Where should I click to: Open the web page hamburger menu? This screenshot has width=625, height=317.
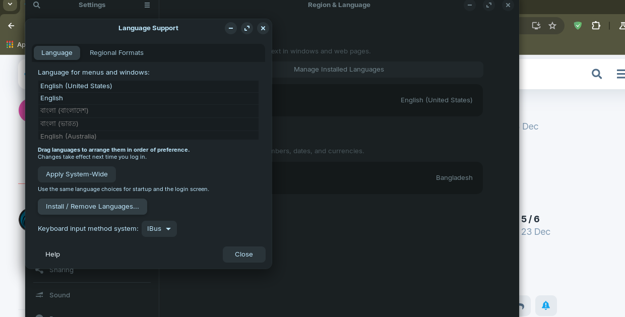(x=621, y=74)
